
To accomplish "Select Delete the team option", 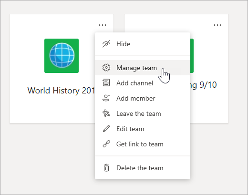I will tap(143, 168).
